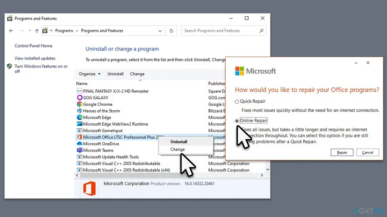Expand the address bar history dropdown
The width and height of the screenshot is (387, 217).
click(x=160, y=31)
